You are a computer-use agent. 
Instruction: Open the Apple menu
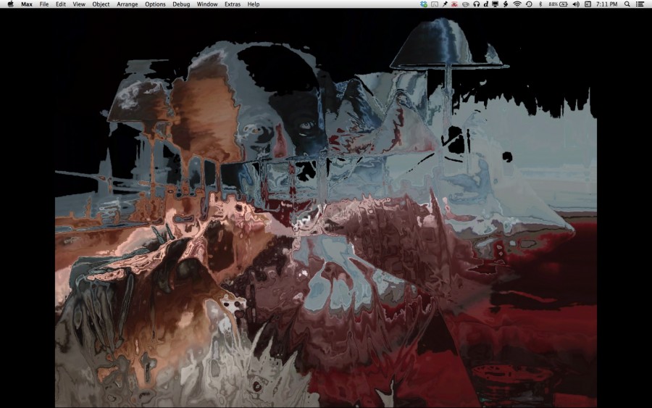coord(11,4)
